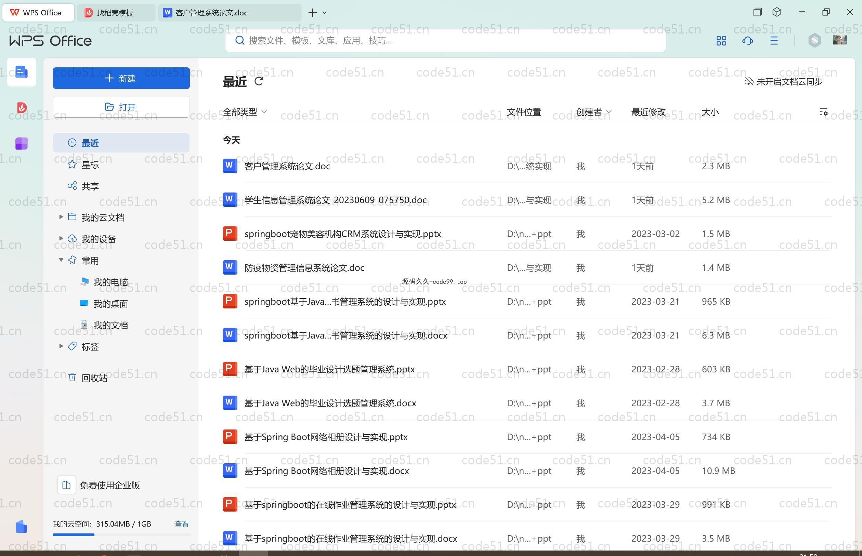Open 基于Spring Boot网络相册设计与实现.docx
The image size is (862, 556).
327,471
